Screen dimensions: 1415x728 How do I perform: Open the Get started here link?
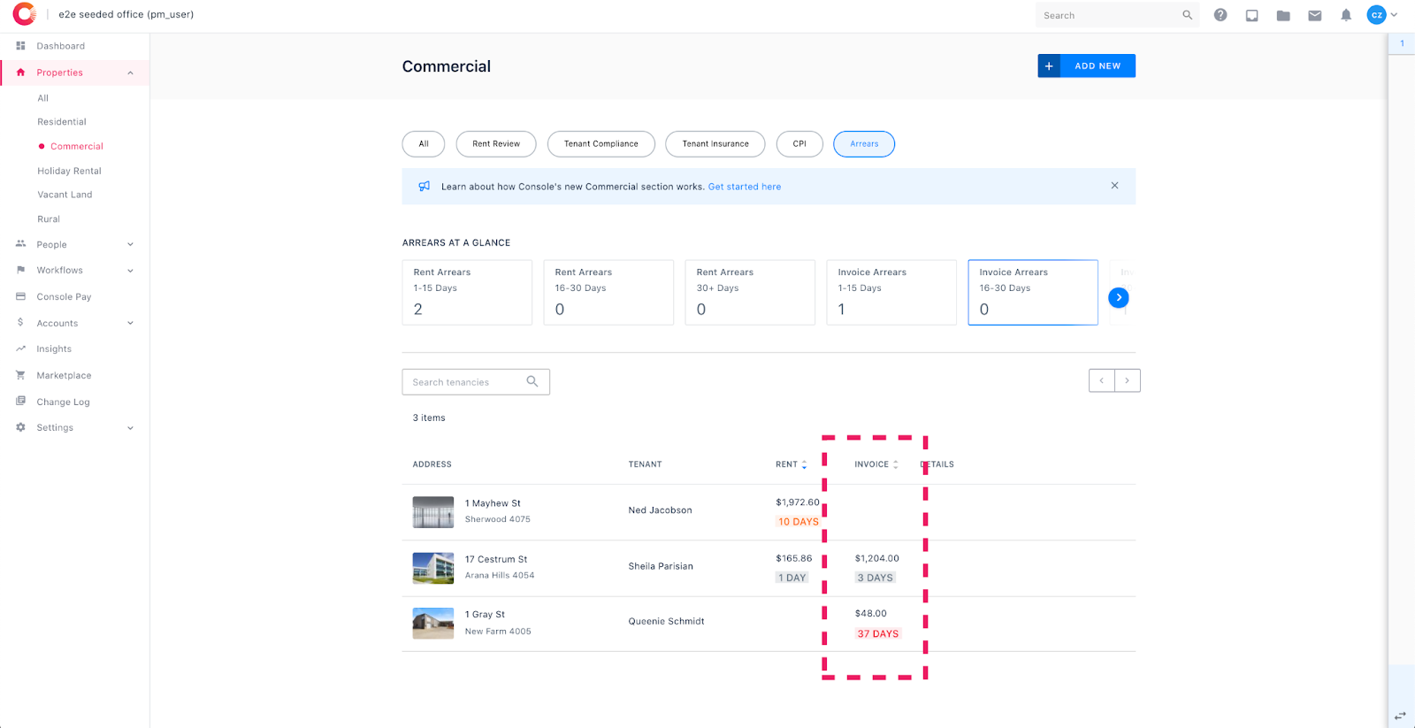745,187
